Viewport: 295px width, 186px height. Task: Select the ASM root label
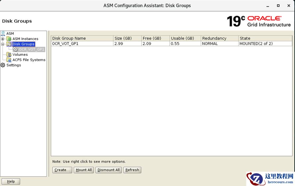click(x=10, y=34)
